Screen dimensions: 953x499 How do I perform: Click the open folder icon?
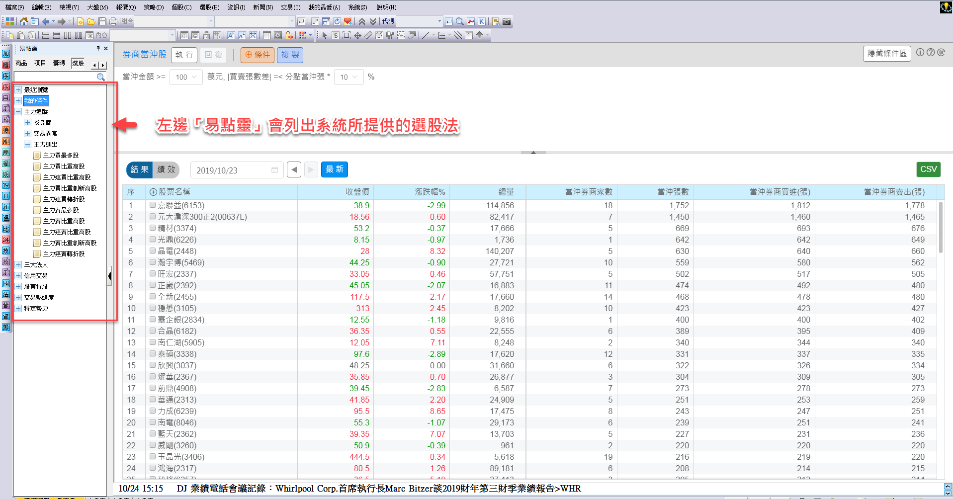pyautogui.click(x=91, y=21)
